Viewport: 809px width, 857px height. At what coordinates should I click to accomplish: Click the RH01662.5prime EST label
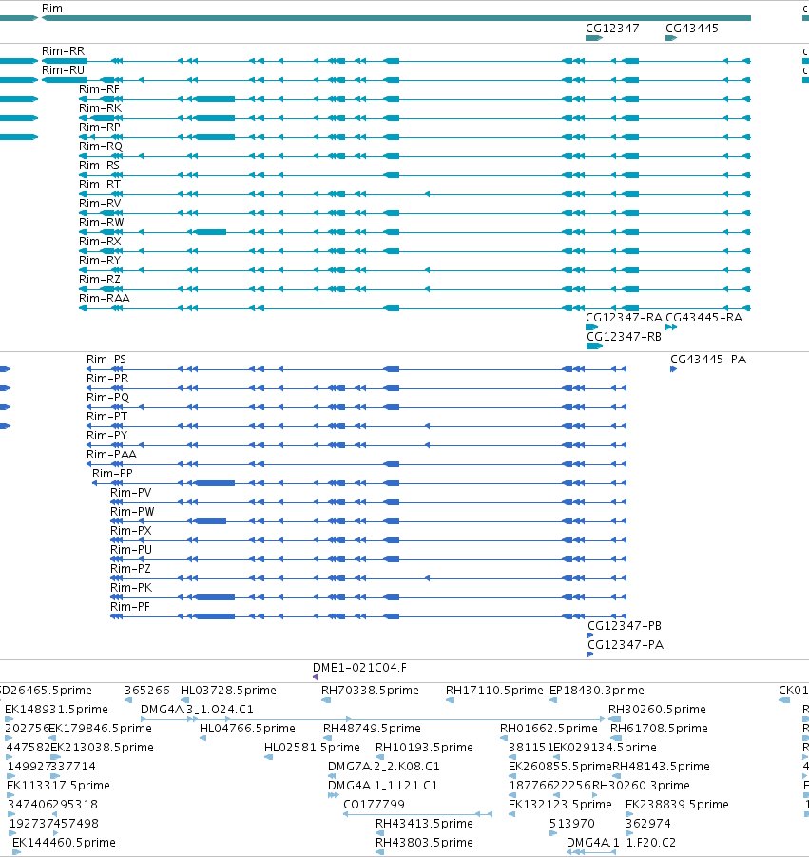549,729
